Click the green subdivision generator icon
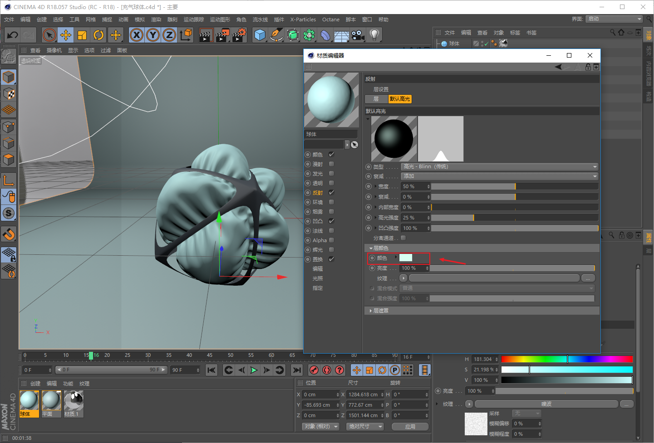Screen dimensions: 654x443 point(293,35)
